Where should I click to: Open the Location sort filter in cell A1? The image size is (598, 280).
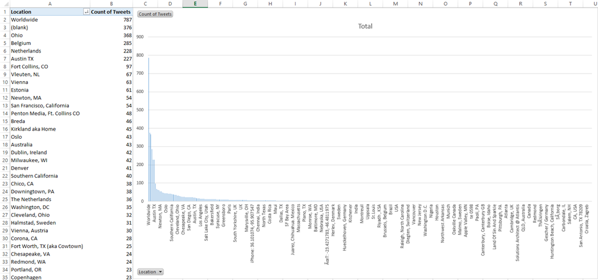tap(87, 12)
